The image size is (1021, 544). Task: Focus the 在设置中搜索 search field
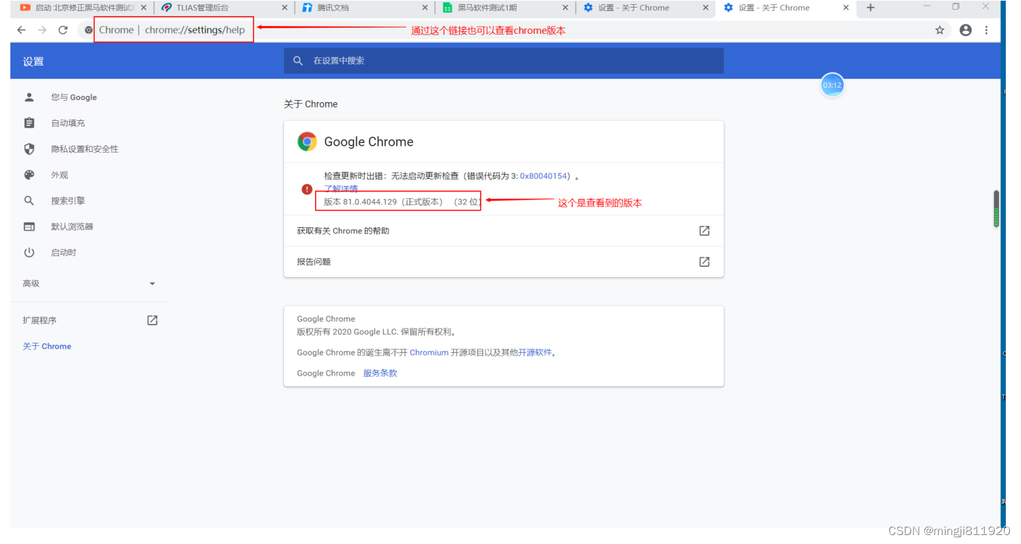click(504, 61)
